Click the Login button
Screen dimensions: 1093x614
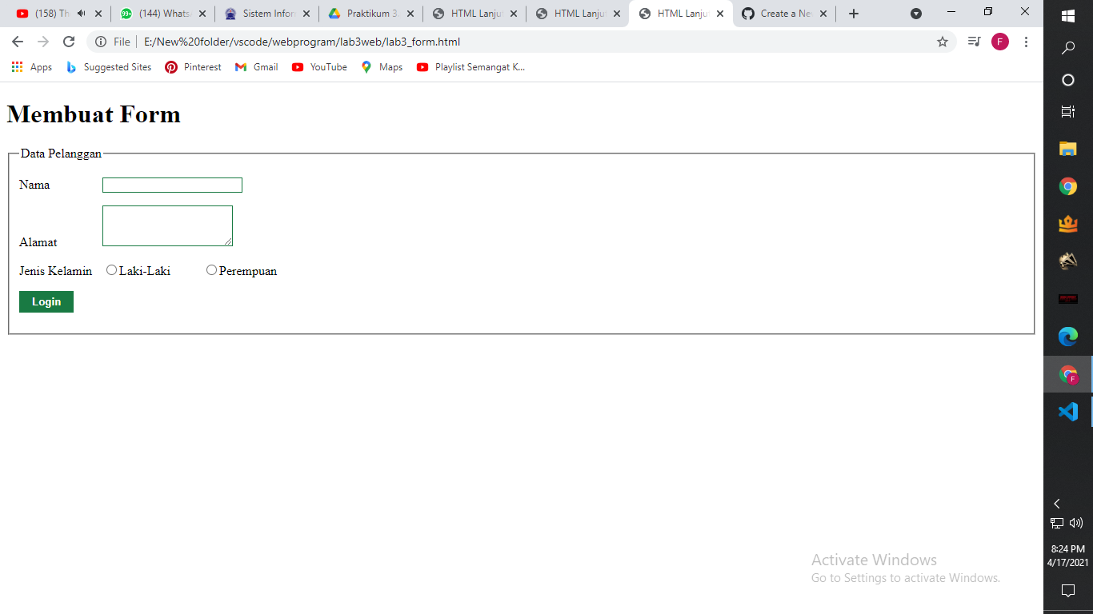(46, 301)
